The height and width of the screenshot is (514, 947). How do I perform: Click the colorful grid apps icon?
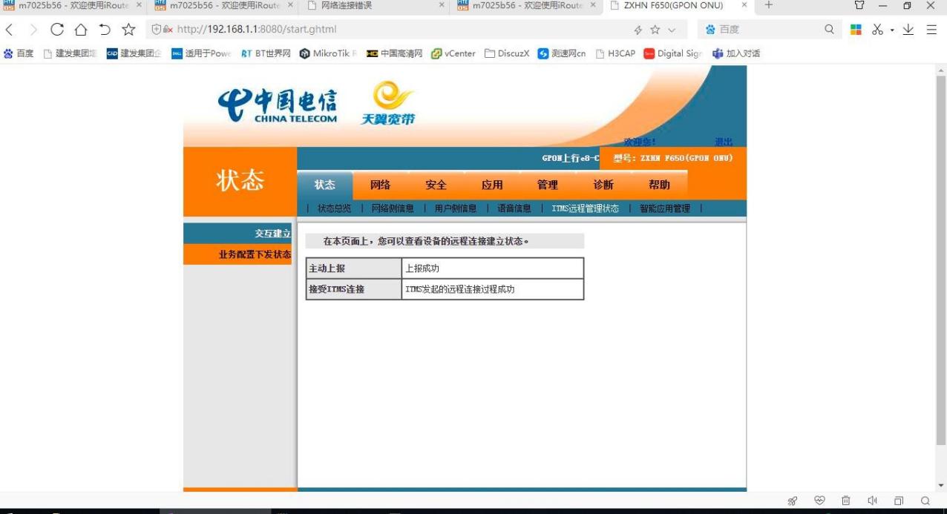tap(855, 30)
